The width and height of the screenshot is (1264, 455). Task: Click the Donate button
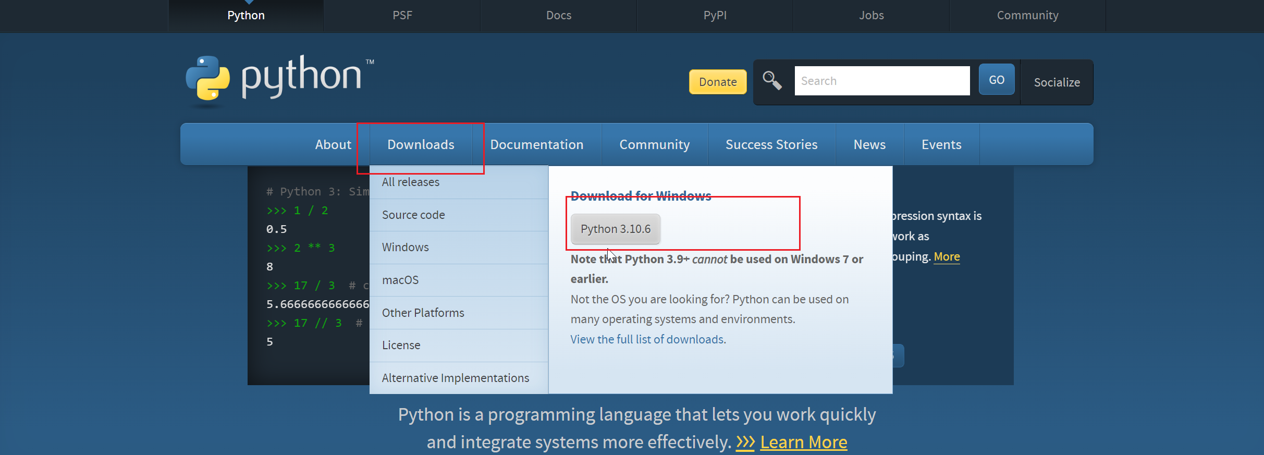coord(717,82)
